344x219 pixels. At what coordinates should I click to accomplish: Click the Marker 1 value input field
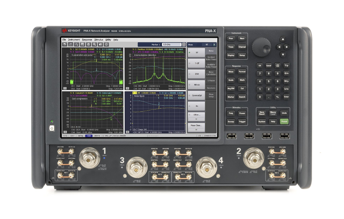click(x=172, y=44)
